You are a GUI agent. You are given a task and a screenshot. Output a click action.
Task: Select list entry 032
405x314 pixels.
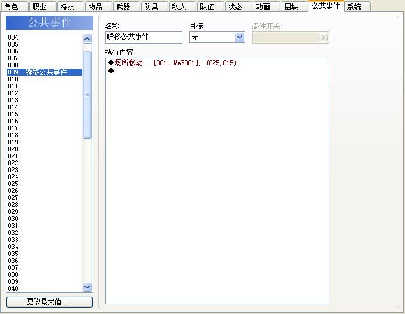point(44,233)
